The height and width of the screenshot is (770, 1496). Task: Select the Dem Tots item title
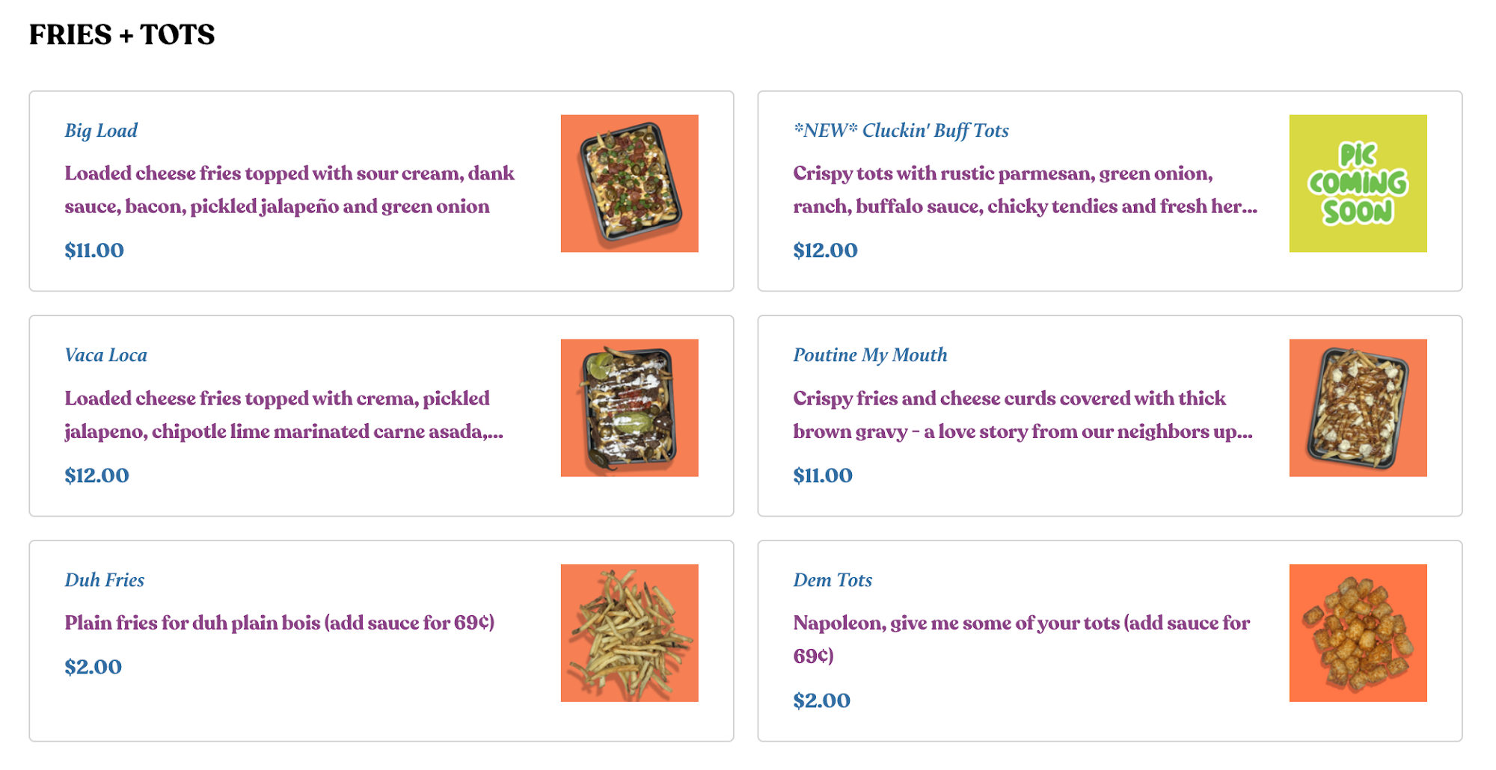tap(833, 580)
